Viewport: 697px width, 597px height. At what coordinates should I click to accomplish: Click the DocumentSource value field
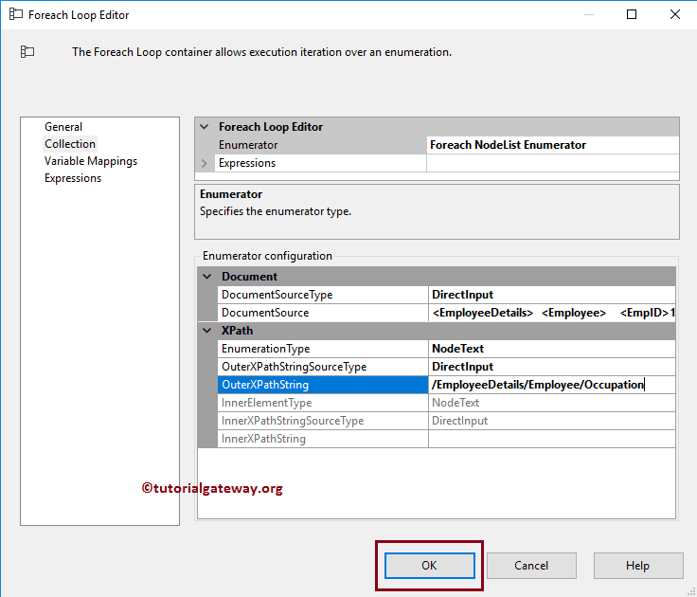coord(552,313)
